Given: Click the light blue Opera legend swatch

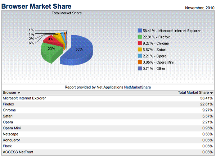Looking at the screenshot, I should pyautogui.click(x=140, y=56).
